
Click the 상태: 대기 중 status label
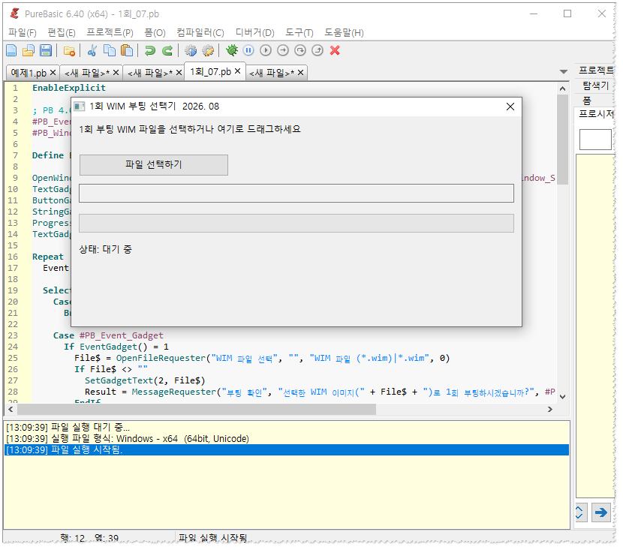coord(105,249)
